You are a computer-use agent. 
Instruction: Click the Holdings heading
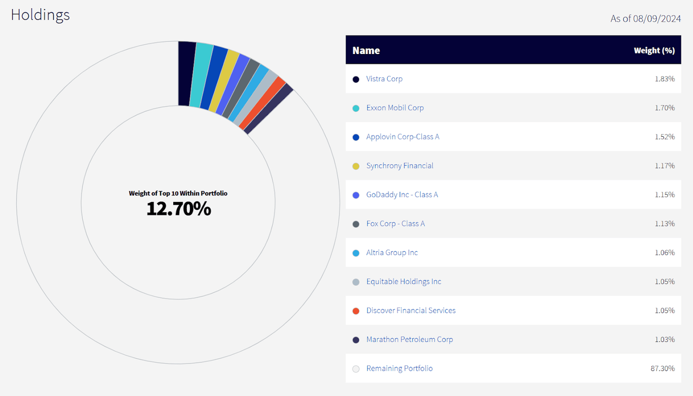point(40,15)
